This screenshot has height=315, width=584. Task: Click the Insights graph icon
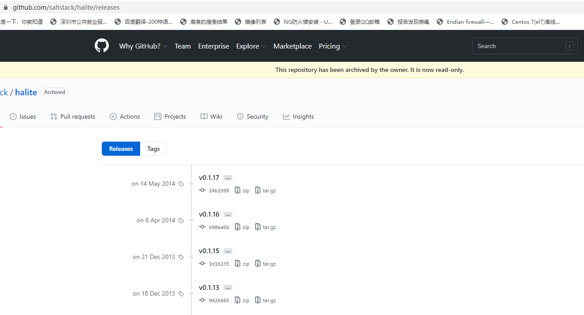click(x=286, y=116)
